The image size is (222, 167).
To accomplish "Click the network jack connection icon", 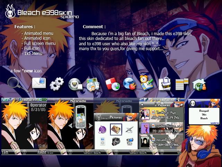I will (75, 84).
